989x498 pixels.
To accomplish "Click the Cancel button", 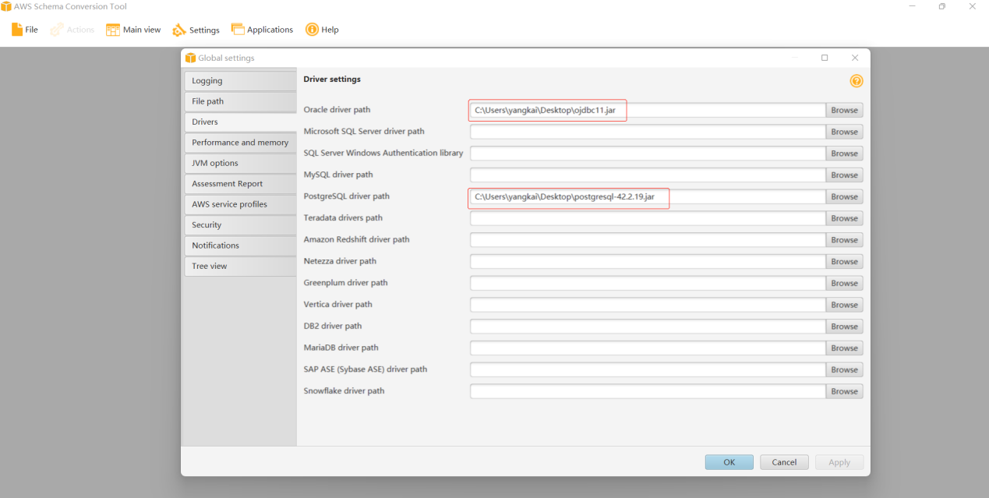I will [784, 462].
